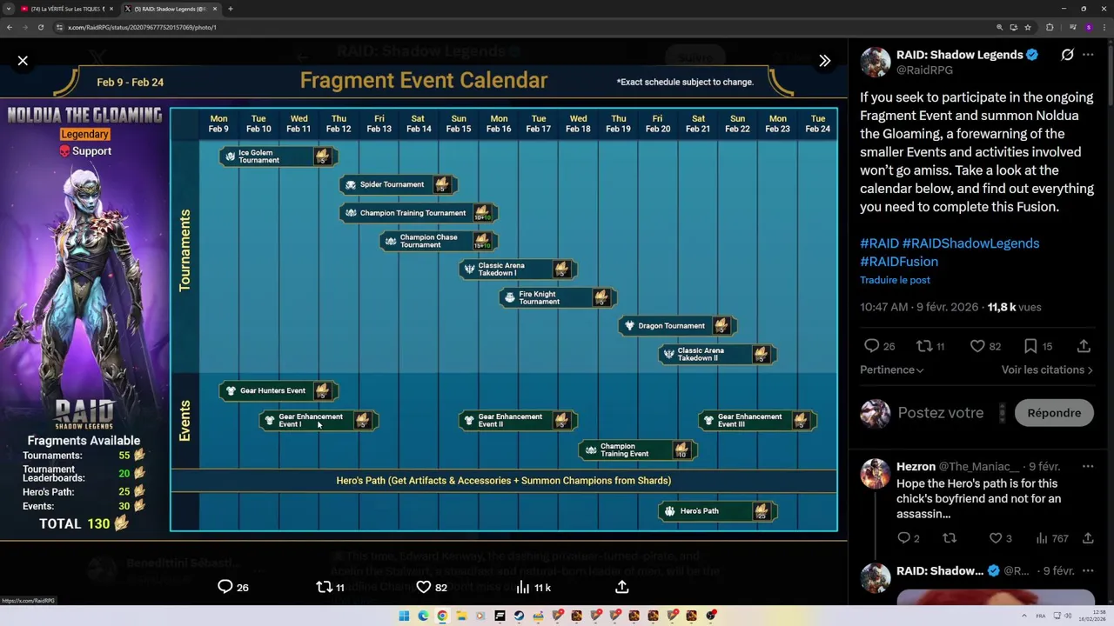1114x626 pixels.
Task: Close the photo viewer with the X
Action: pos(23,60)
